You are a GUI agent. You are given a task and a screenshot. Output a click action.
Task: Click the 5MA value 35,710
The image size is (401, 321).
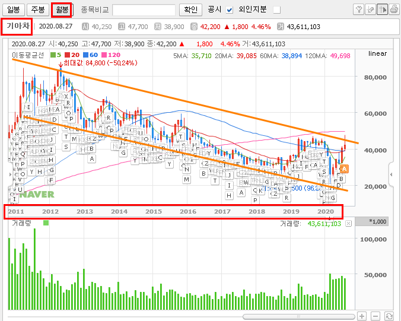click(201, 56)
